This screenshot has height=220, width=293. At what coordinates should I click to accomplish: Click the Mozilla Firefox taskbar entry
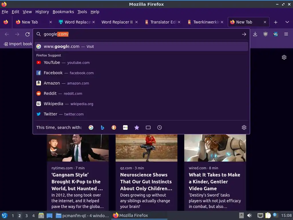139,215
